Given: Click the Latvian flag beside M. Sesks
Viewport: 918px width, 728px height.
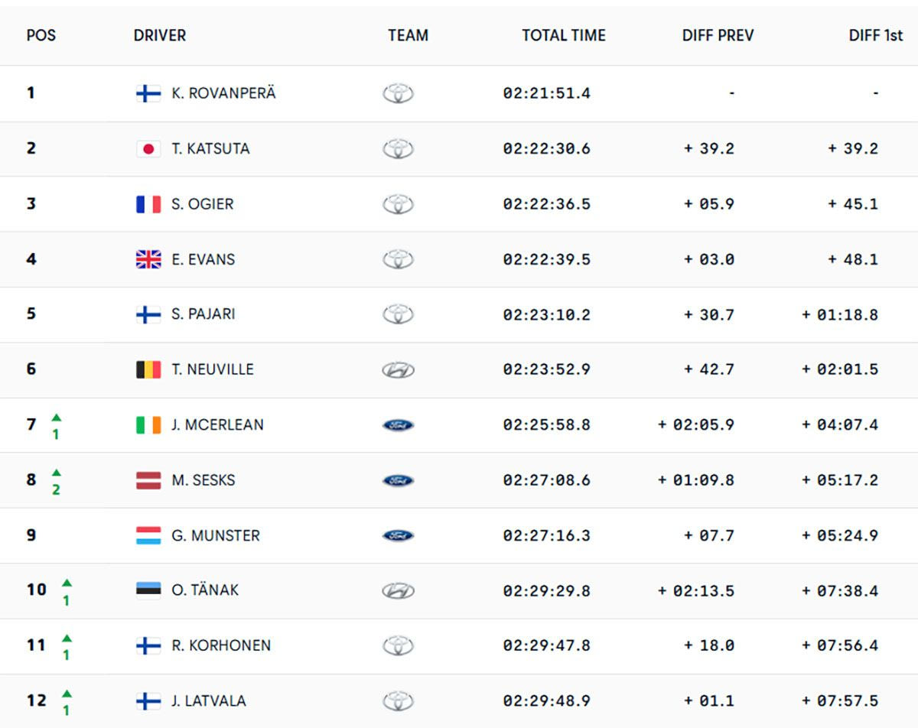Looking at the screenshot, I should pos(148,480).
